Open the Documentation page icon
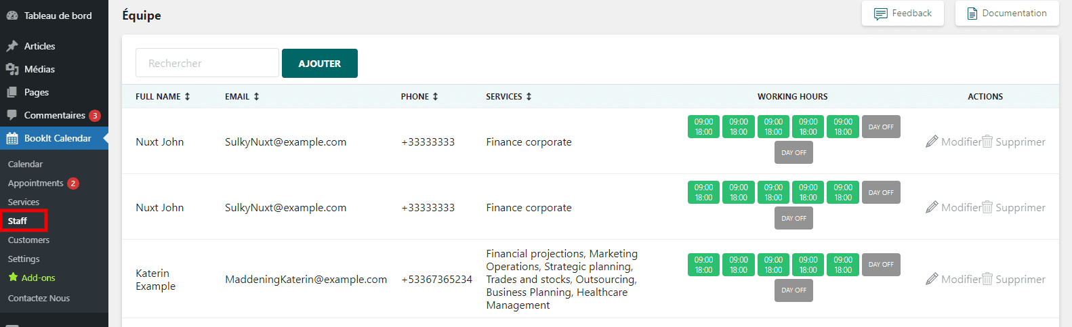1072x327 pixels. click(x=972, y=14)
